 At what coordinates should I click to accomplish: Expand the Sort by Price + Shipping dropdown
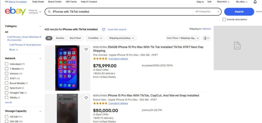183,38
